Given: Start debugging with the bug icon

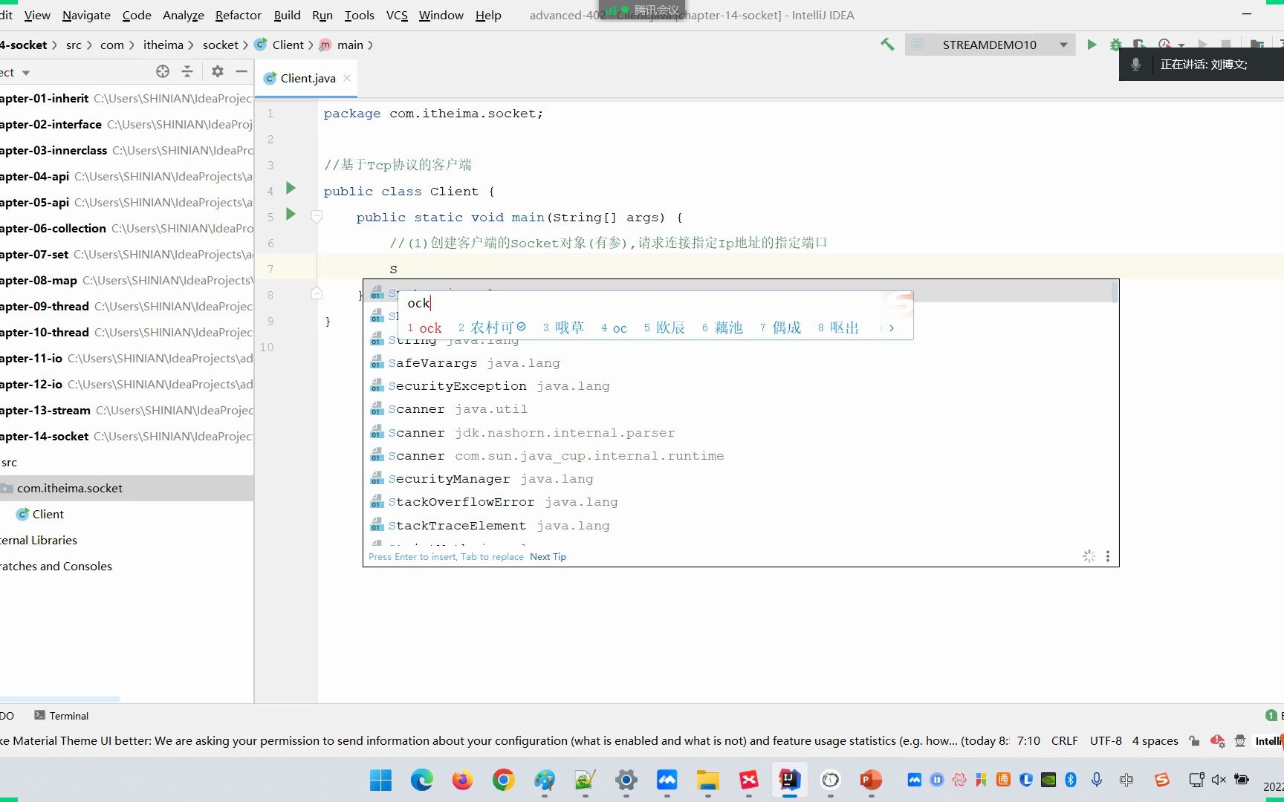Looking at the screenshot, I should tap(1115, 45).
